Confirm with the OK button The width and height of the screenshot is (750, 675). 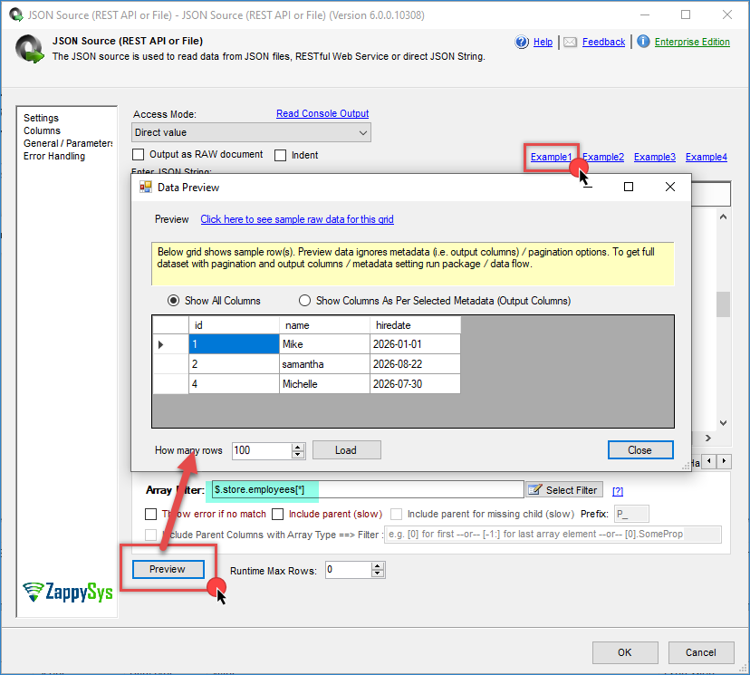[625, 652]
